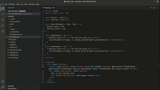Open package.json file

[x=14, y=52]
